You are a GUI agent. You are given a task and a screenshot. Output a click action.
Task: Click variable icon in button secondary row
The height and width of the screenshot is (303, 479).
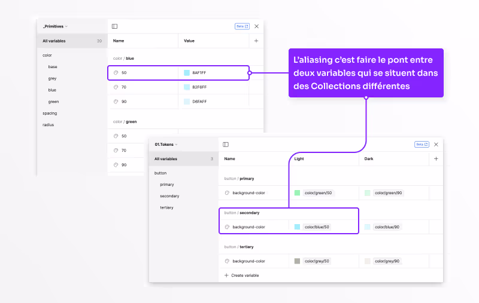point(227,227)
